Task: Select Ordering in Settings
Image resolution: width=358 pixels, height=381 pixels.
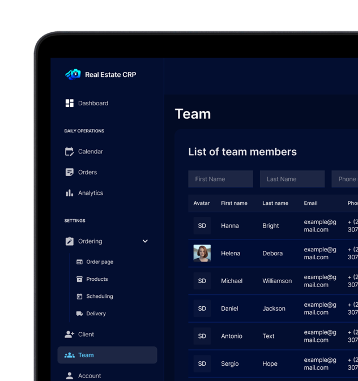Action: click(x=90, y=241)
